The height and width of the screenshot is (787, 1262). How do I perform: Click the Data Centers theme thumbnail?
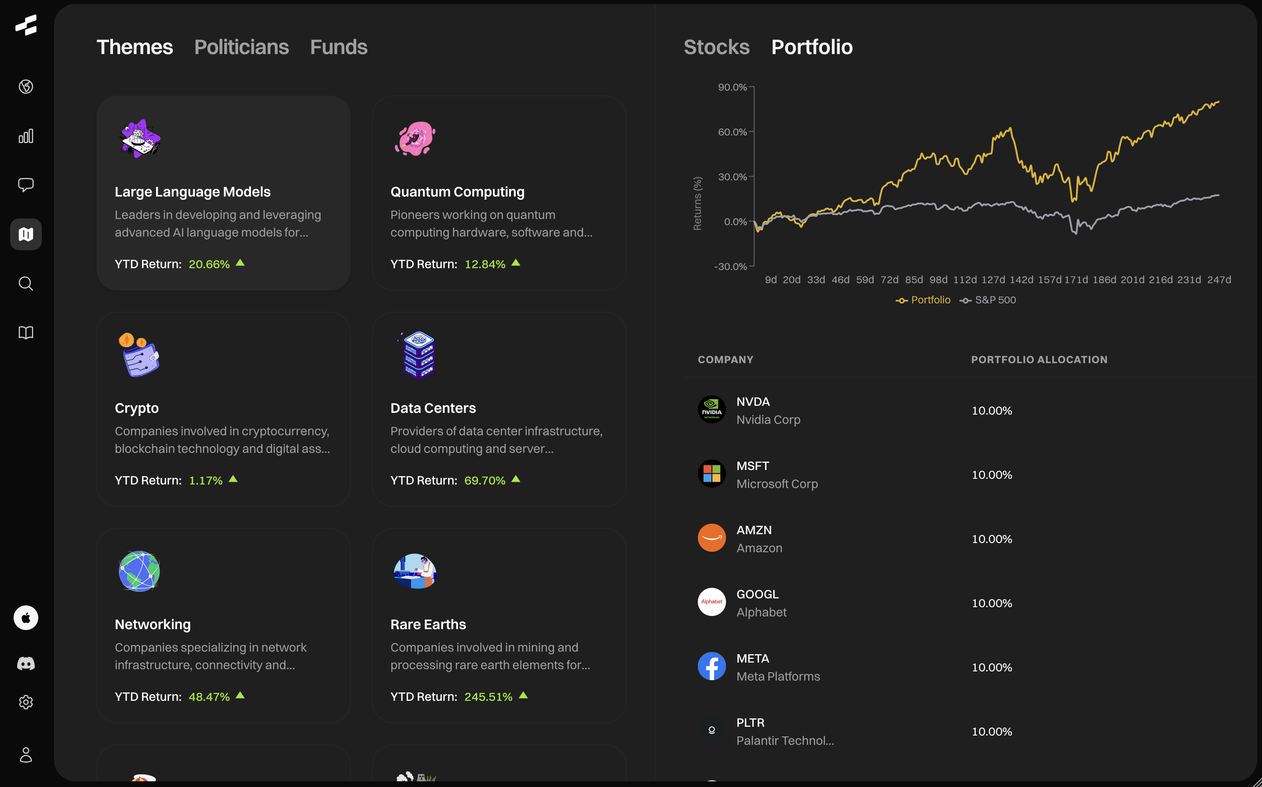point(419,356)
